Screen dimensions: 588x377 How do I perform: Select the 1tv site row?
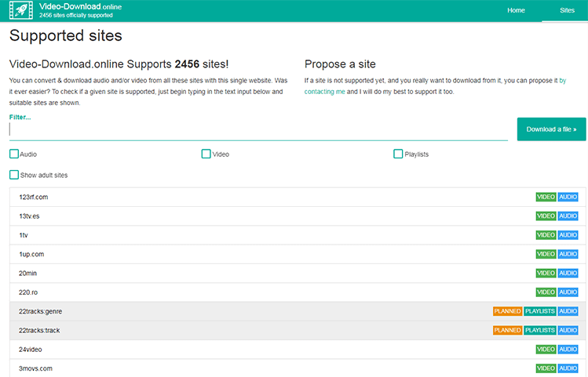(x=298, y=235)
